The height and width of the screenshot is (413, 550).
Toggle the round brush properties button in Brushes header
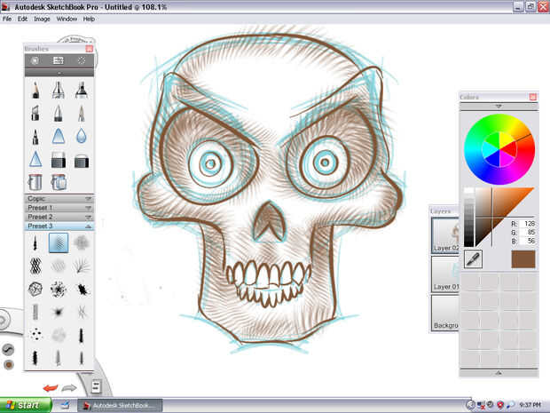click(x=35, y=60)
